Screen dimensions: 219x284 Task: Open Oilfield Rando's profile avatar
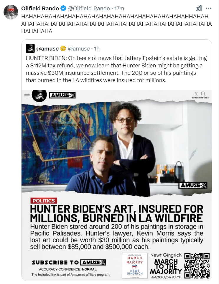[11, 12]
